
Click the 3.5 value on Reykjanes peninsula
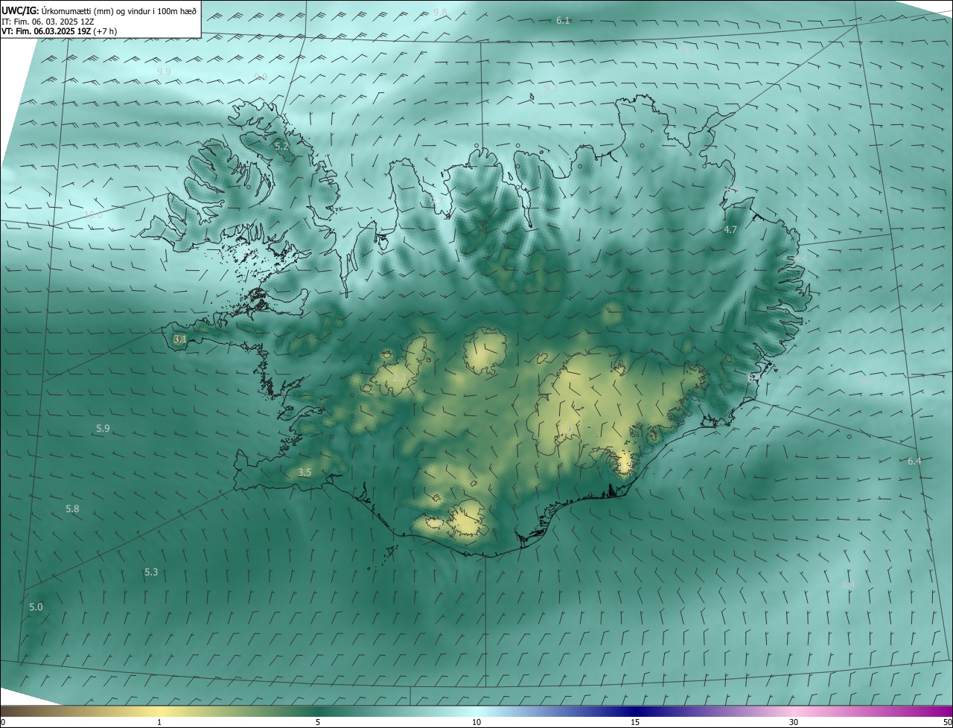click(x=305, y=472)
